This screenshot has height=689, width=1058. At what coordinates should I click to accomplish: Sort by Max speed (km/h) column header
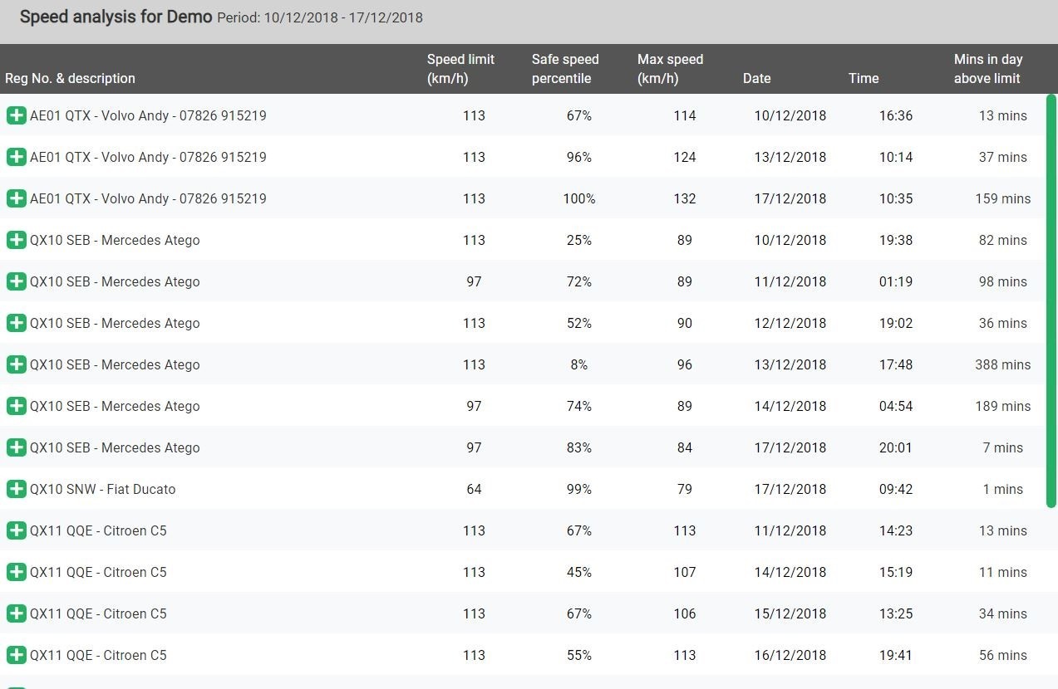point(670,69)
